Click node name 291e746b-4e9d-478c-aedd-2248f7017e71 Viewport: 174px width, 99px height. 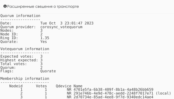click(x=114, y=93)
